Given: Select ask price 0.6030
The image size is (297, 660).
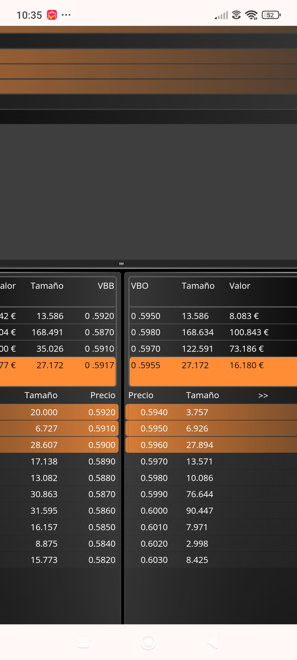Looking at the screenshot, I should tap(154, 560).
